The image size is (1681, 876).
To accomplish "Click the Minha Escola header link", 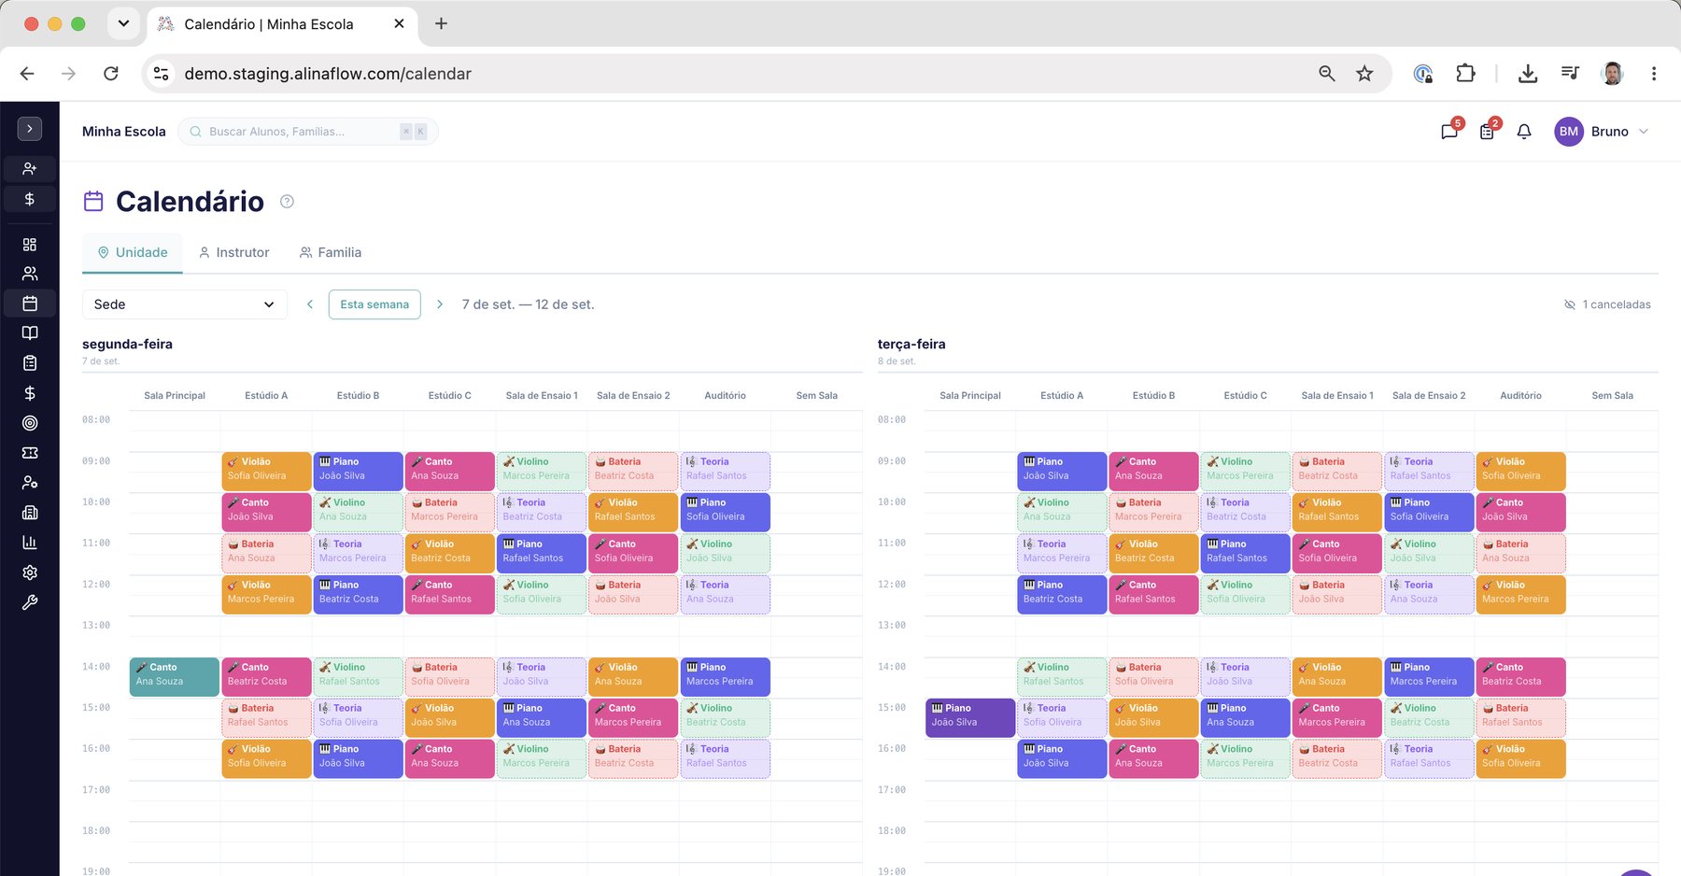I will (x=124, y=132).
